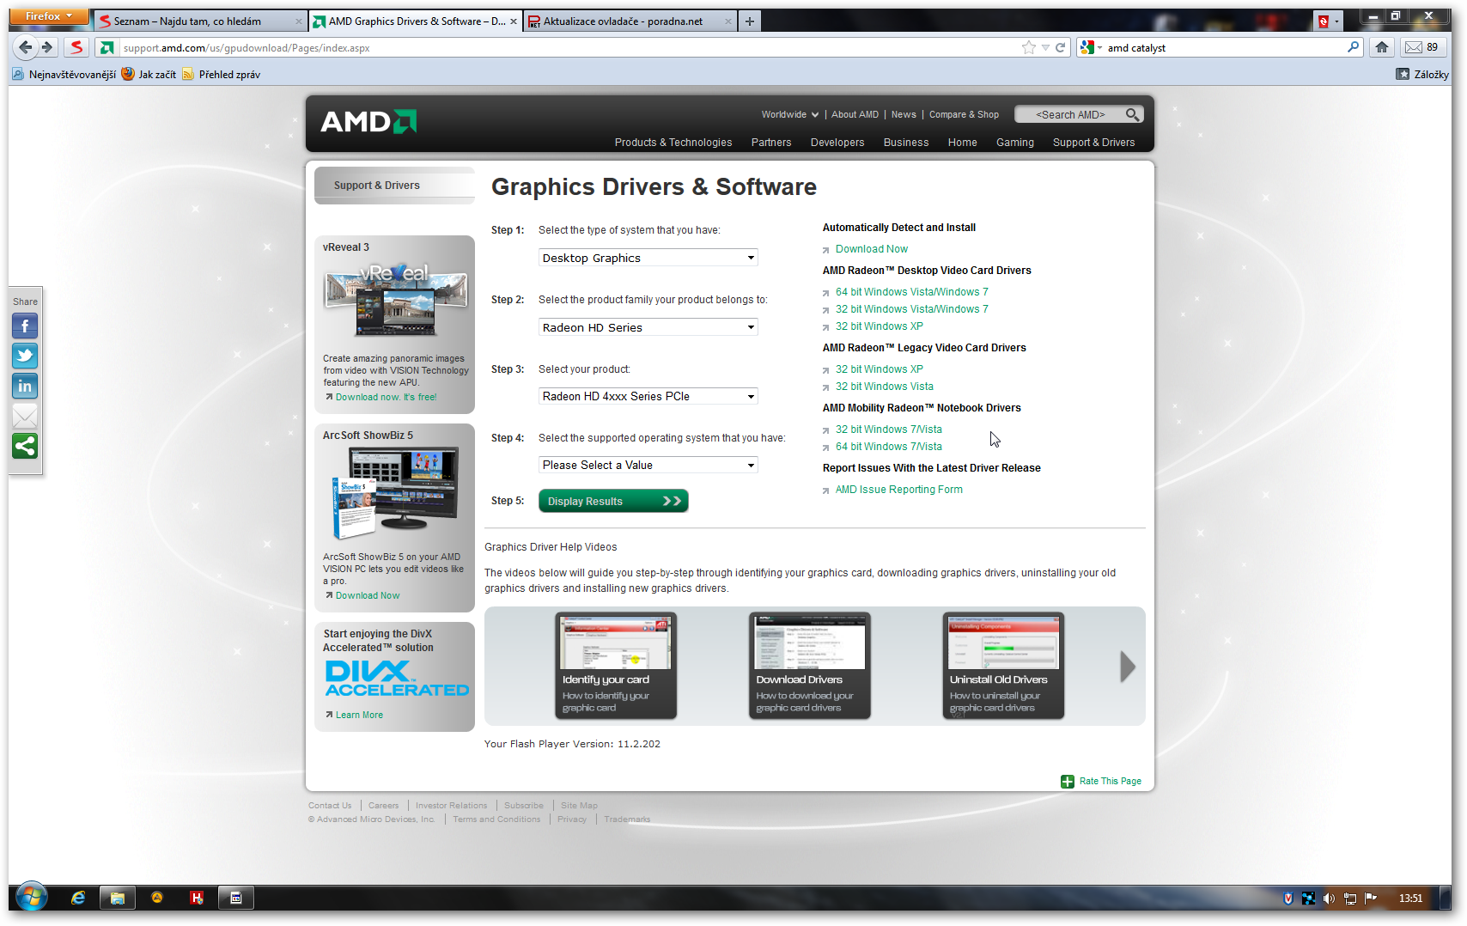Open Download Drivers video thumbnail
This screenshot has width=1467, height=926.
pyautogui.click(x=809, y=666)
